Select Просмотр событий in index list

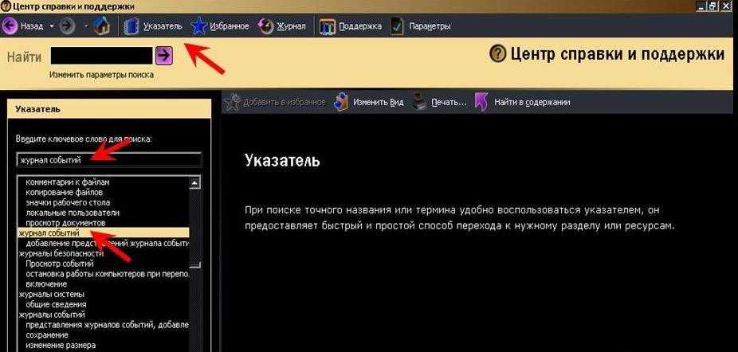(60, 264)
